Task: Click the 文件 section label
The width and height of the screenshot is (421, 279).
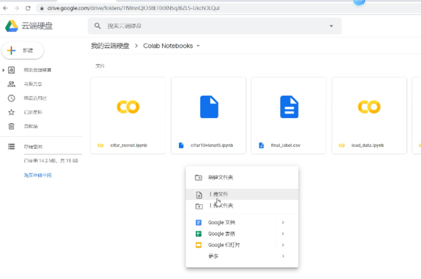Action: (100, 66)
